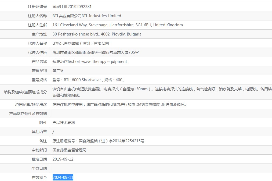The height and width of the screenshot is (181, 272).
Task: Click the label 注册人住所
Action: coord(38,25)
